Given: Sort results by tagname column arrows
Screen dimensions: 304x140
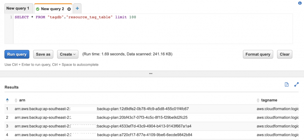Looking at the screenshot, I should (258, 100).
